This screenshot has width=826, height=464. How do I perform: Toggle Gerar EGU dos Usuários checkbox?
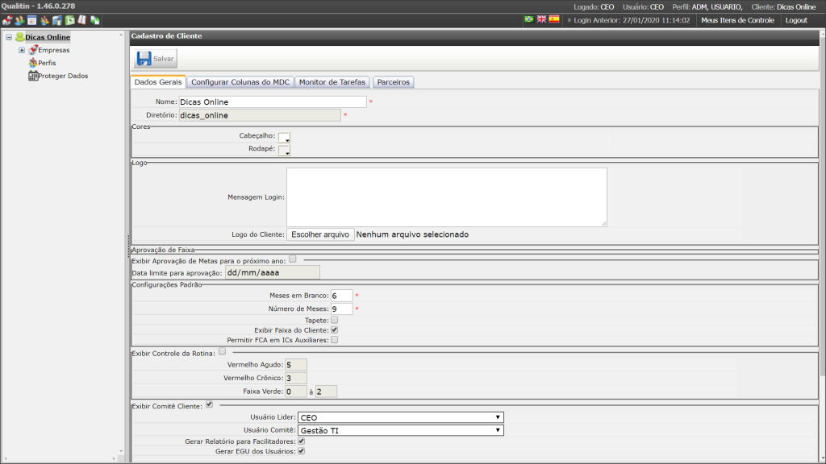click(302, 451)
